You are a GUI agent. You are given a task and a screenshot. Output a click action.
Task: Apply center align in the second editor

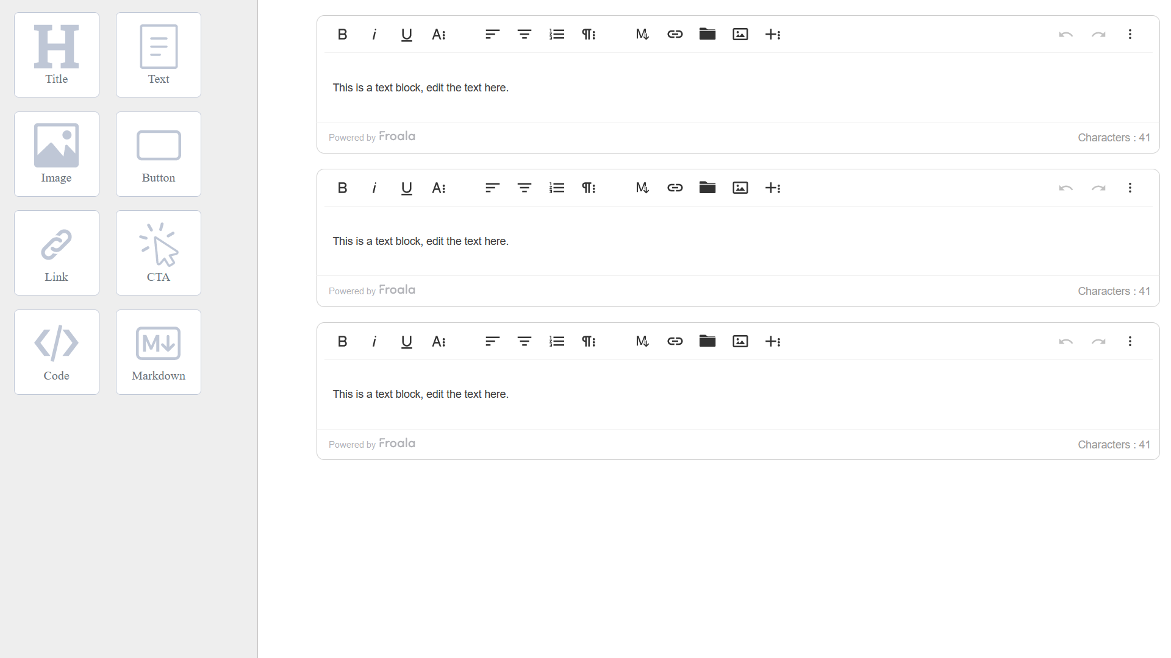point(524,188)
